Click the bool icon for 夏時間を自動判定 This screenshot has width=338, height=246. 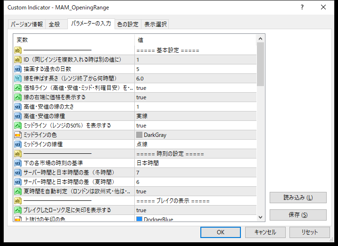click(18, 191)
